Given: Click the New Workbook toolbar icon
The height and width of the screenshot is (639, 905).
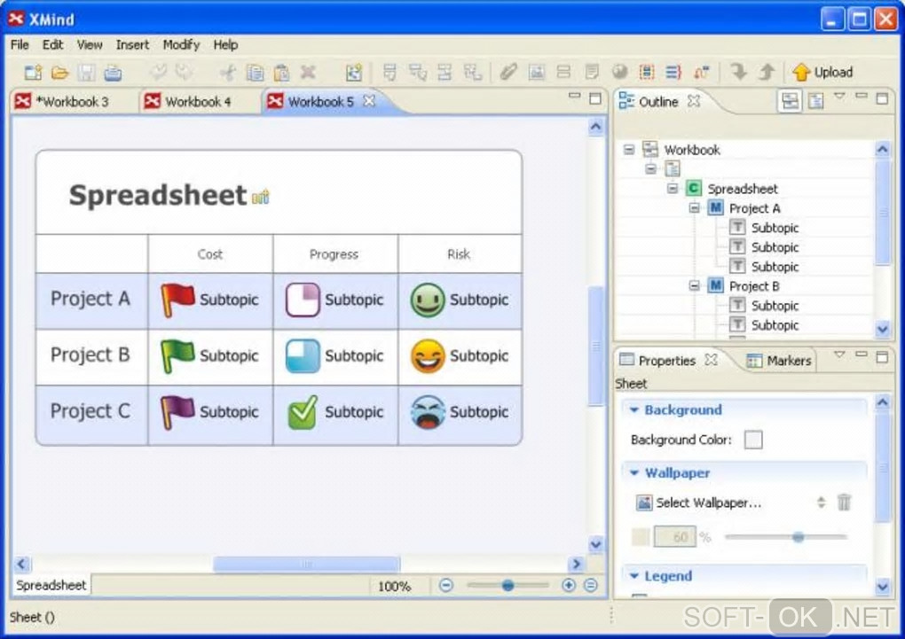Looking at the screenshot, I should point(33,72).
